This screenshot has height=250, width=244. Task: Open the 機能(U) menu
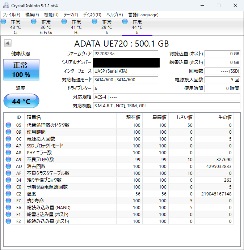51,15
